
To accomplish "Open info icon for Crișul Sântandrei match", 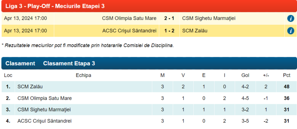I will coord(291,31).
